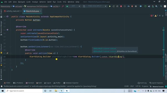This screenshot has width=167, height=93.
Task: Open the VCS menu
Action: [64, 2]
